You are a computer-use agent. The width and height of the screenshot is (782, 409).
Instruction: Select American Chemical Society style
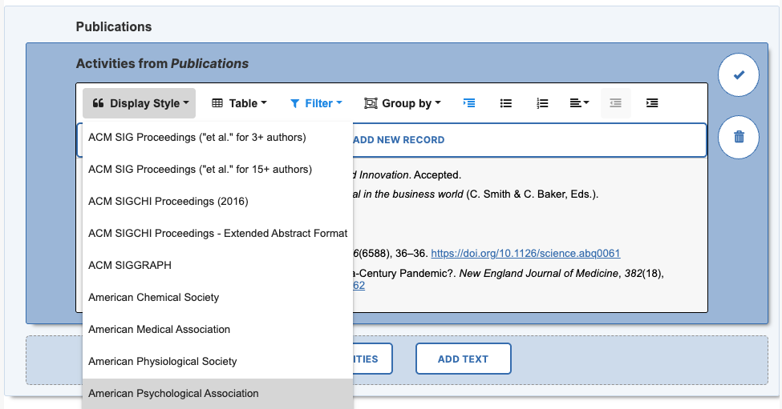(x=218, y=297)
